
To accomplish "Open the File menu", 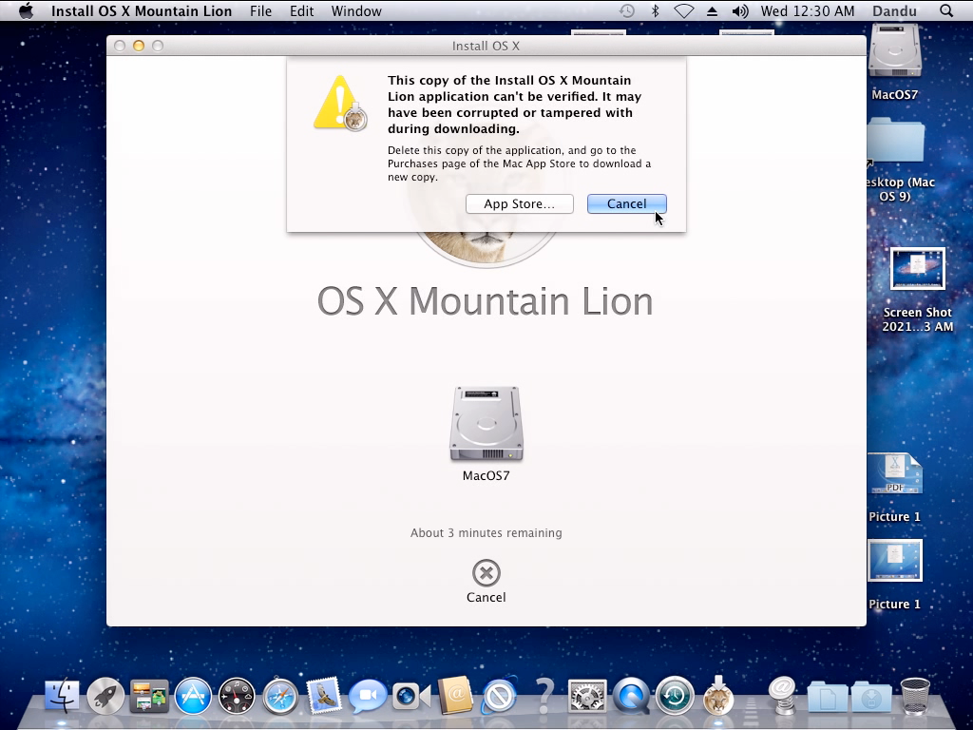I will pyautogui.click(x=260, y=11).
